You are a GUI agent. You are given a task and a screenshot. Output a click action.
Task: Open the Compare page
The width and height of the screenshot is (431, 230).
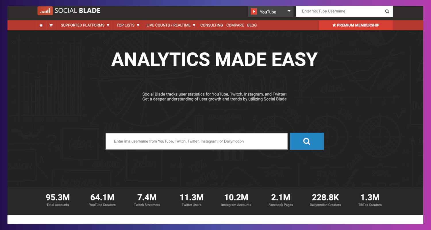point(235,25)
